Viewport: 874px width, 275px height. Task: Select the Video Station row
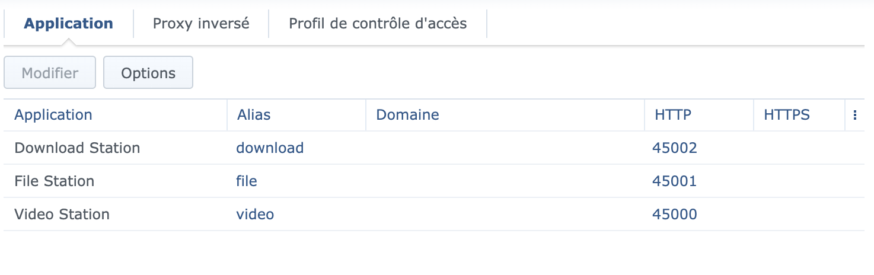[62, 214]
